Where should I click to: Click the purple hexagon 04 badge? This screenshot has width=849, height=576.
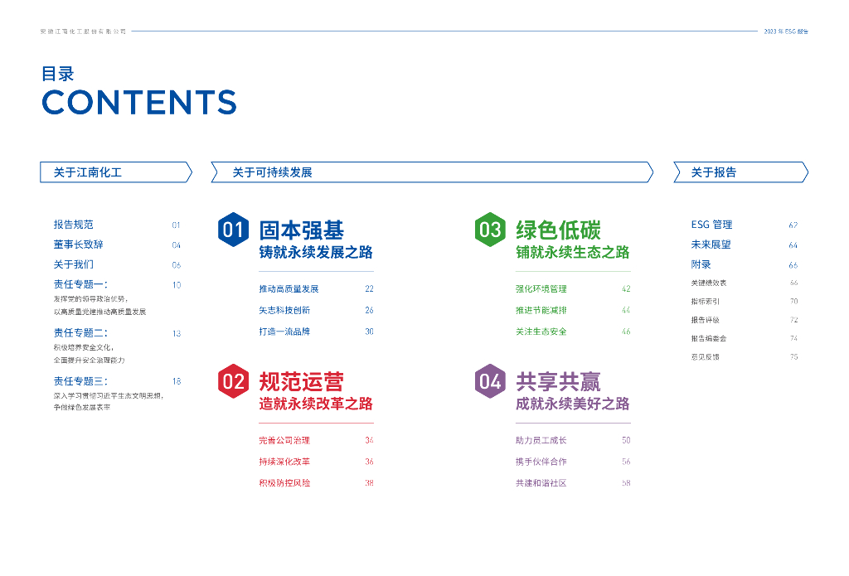[x=490, y=381]
